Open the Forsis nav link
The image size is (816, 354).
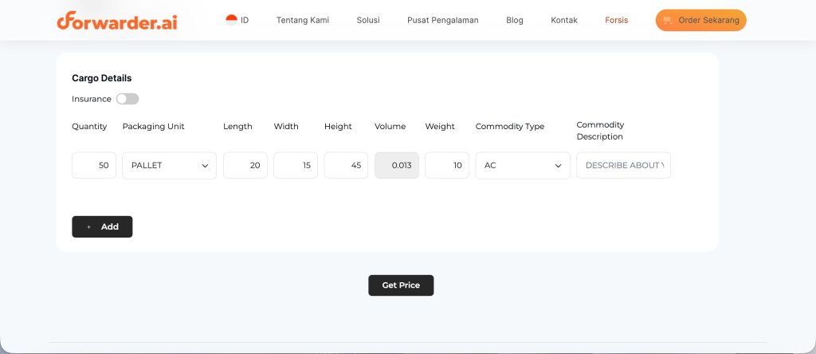(616, 20)
